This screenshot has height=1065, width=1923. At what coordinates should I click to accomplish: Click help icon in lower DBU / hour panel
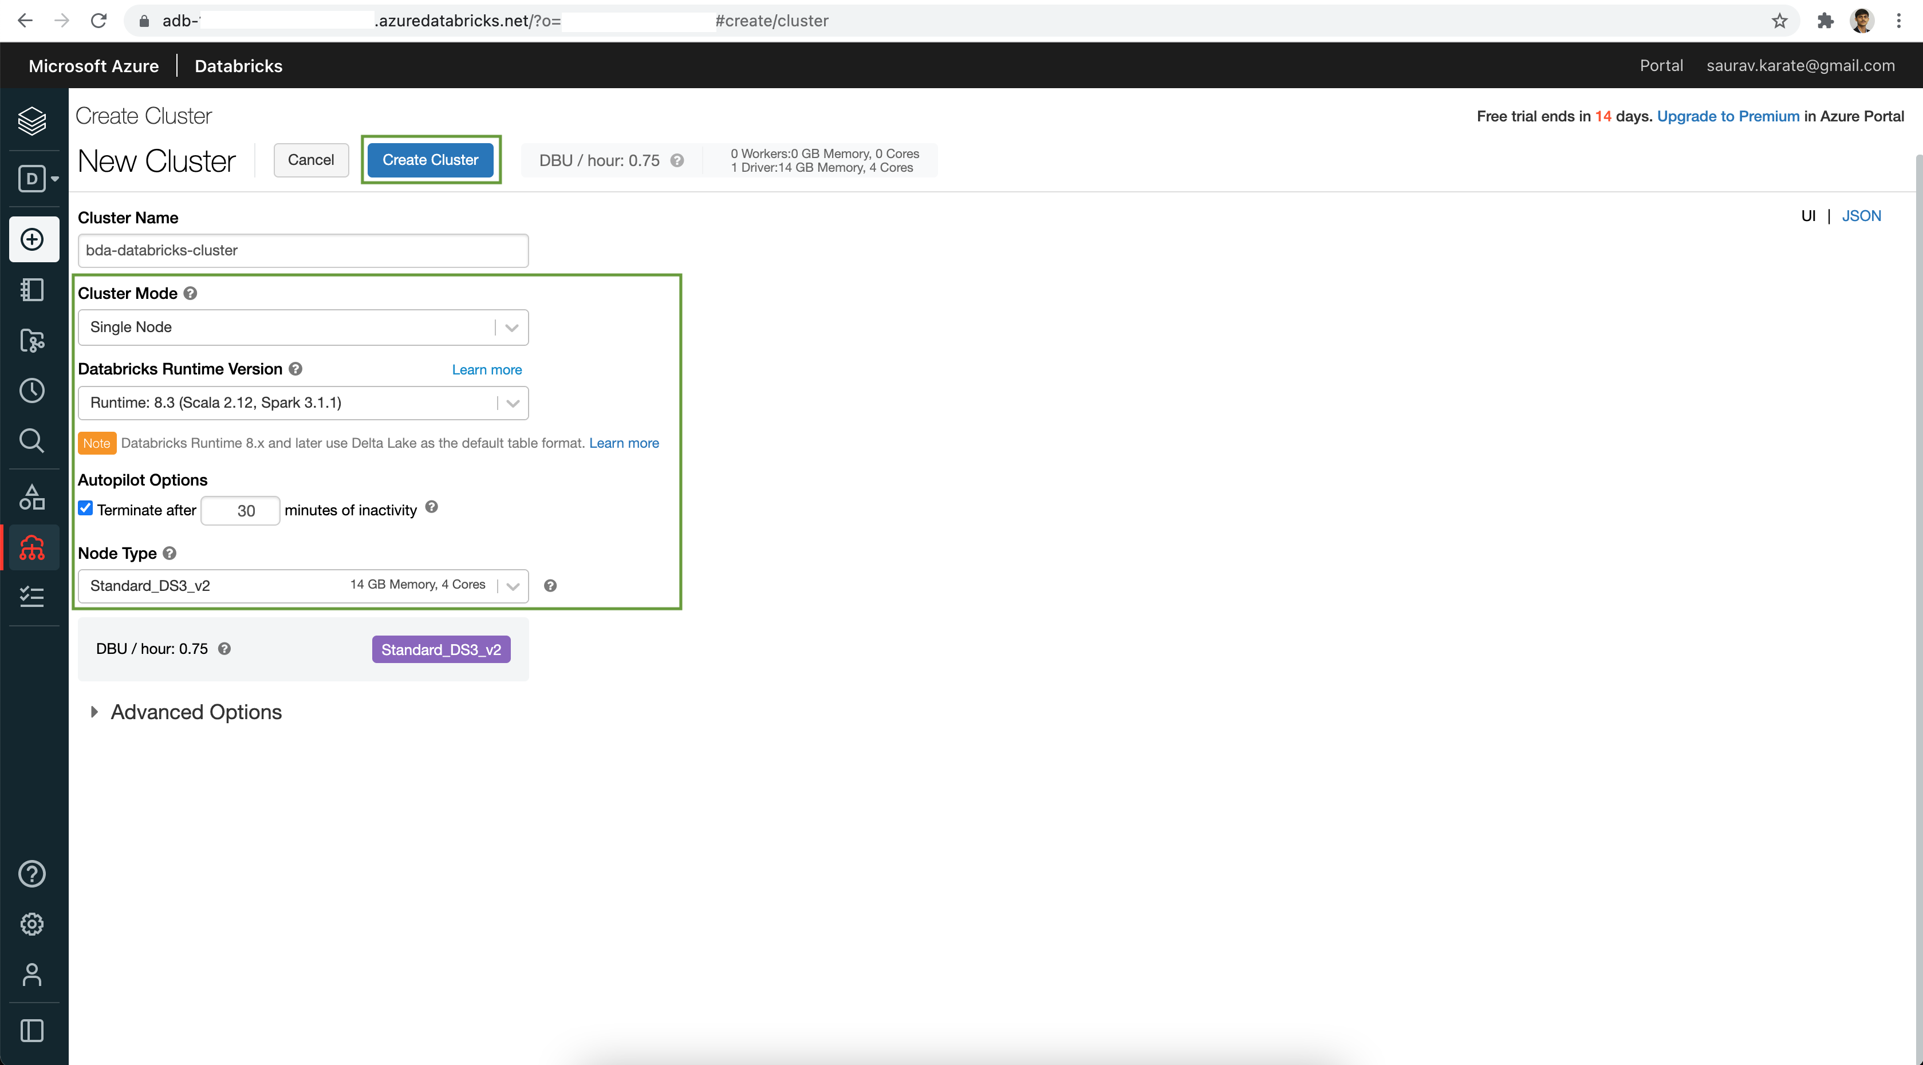[x=224, y=649]
